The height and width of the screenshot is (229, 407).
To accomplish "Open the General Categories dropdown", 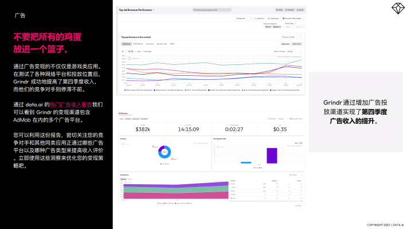I will tap(273, 27).
